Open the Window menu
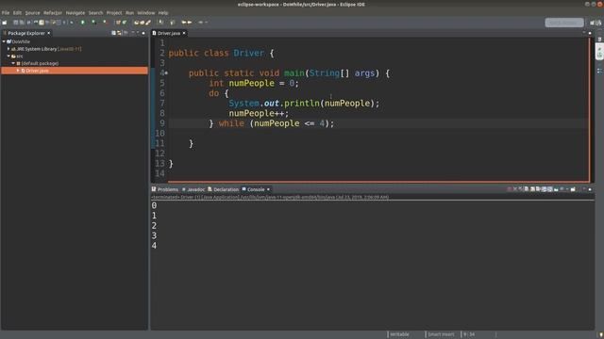Screen dimensions: 604x339 point(146,12)
